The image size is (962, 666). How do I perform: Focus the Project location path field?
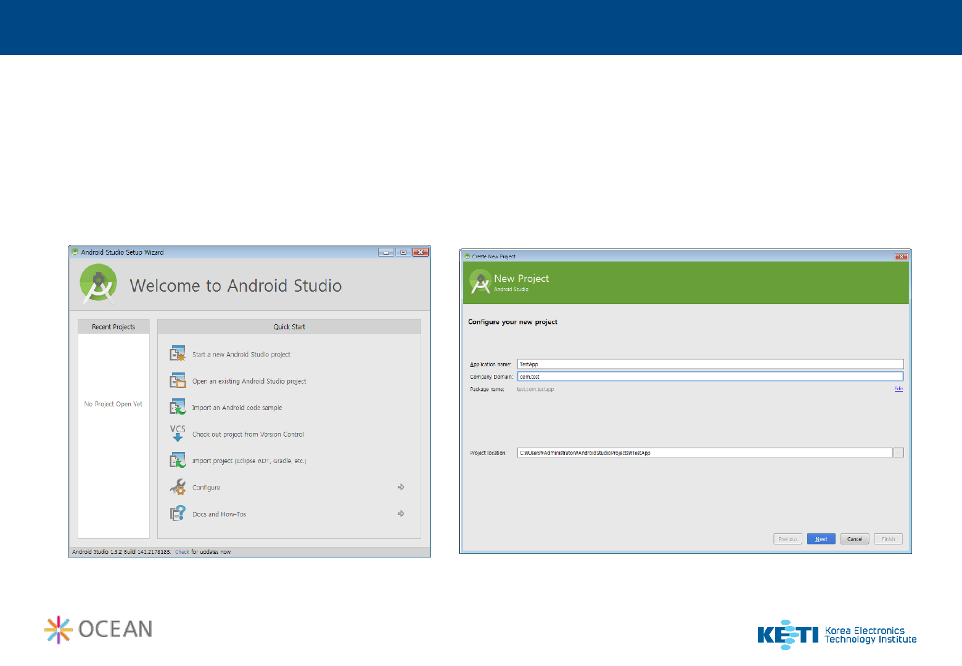click(x=705, y=453)
